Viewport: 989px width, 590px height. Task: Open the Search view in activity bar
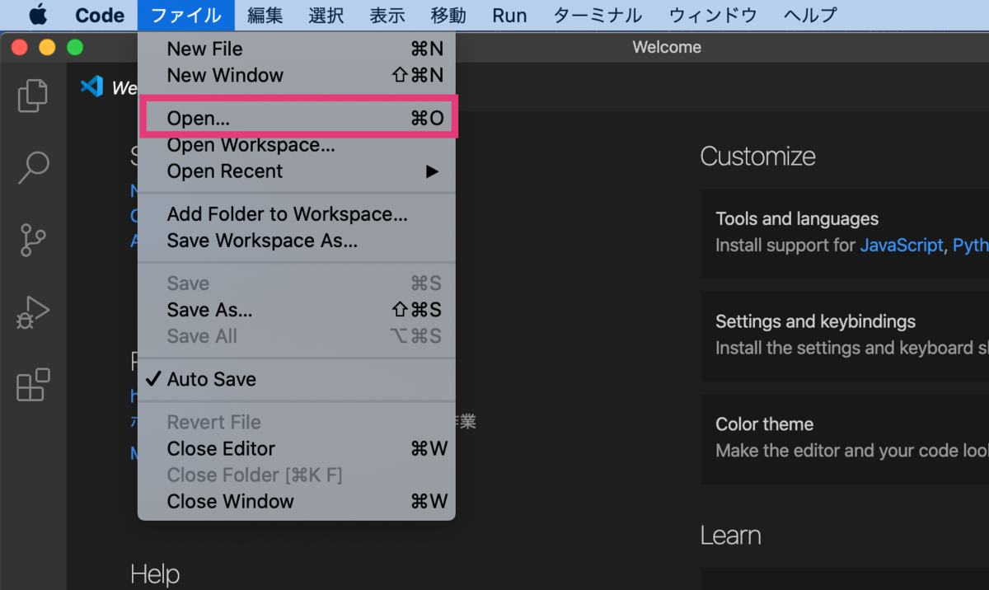tap(33, 167)
